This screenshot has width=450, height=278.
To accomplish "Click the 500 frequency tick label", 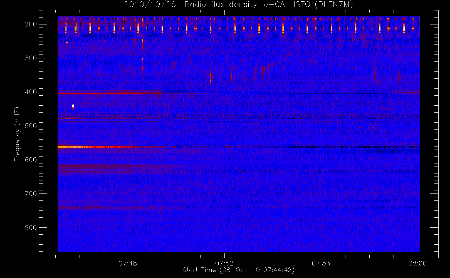I will tap(31, 126).
